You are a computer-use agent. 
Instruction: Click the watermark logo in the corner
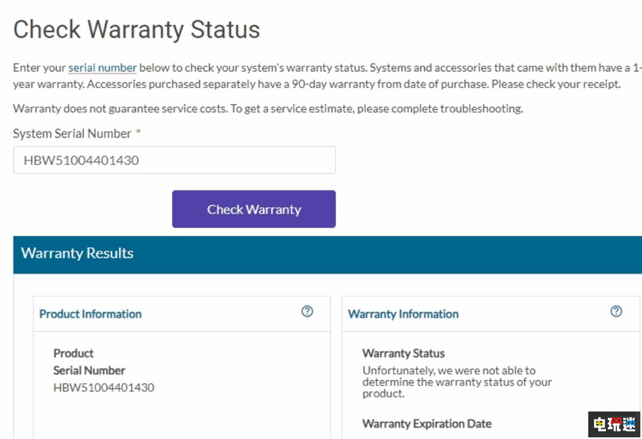(x=614, y=424)
